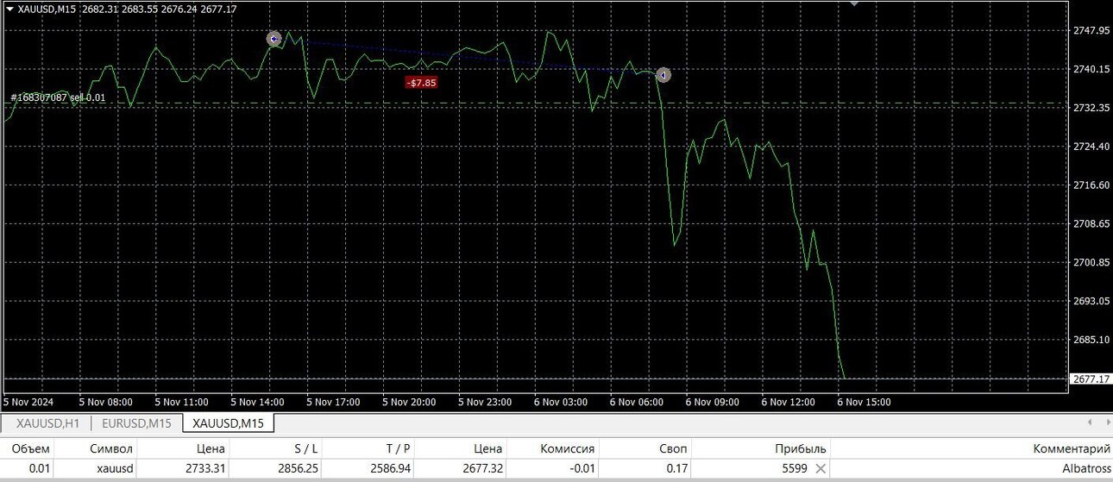The width and height of the screenshot is (1113, 482).
Task: Switch to the EURUSD,M15 chart tab
Action: [137, 423]
